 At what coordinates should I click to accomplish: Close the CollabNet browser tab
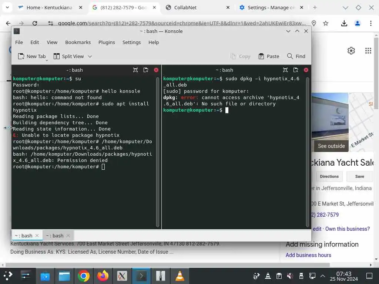pyautogui.click(x=228, y=7)
